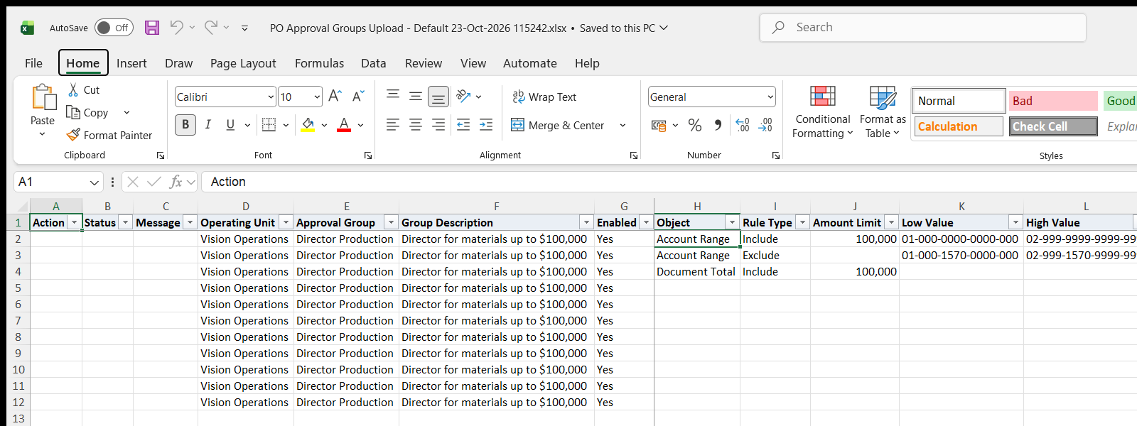Apply underline formatting
Viewport: 1137px width, 426px height.
click(230, 125)
